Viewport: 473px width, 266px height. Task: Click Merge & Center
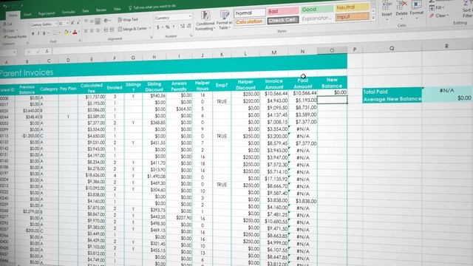133,29
